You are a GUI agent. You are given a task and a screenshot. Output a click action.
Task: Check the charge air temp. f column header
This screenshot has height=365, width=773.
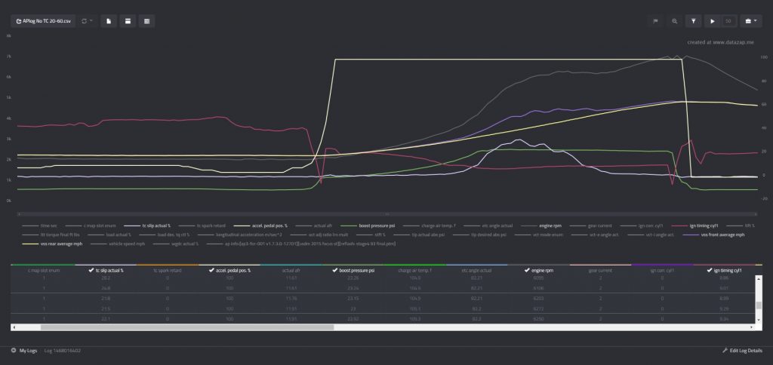click(x=416, y=270)
